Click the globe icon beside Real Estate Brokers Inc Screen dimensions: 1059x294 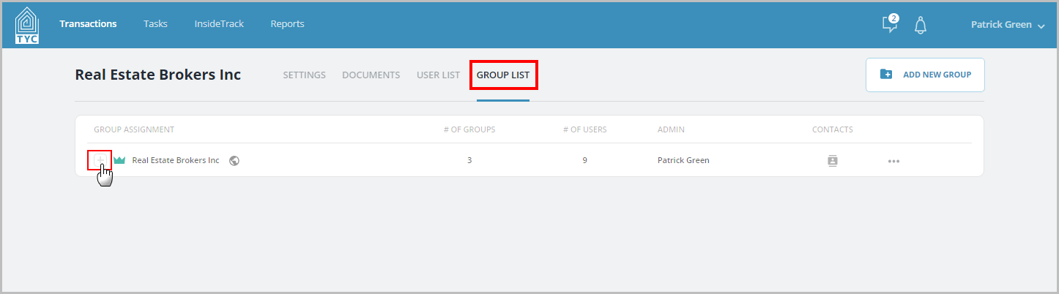(234, 160)
